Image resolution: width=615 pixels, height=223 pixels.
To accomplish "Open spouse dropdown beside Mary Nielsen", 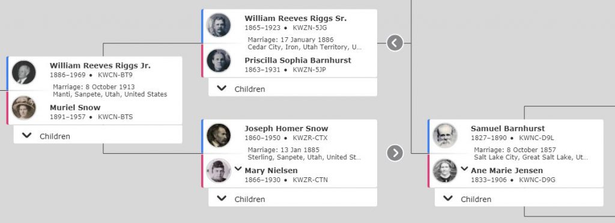I will click(238, 169).
